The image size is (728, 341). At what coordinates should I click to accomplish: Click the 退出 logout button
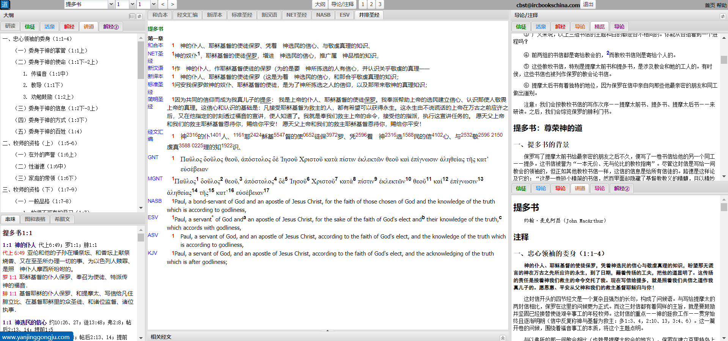[x=588, y=4]
